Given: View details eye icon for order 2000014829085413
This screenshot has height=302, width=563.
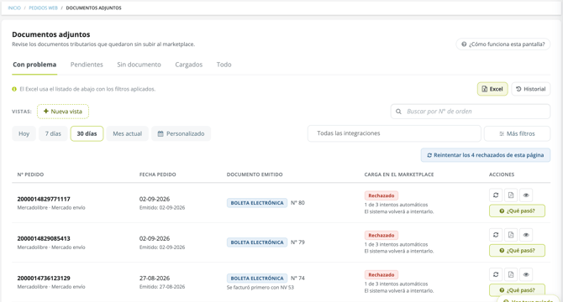Looking at the screenshot, I should point(526,235).
